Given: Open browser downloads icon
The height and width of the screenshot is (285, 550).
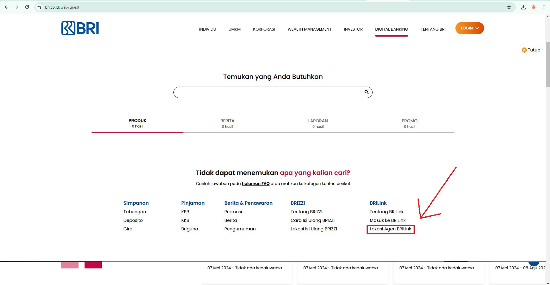Looking at the screenshot, I should (x=523, y=7).
